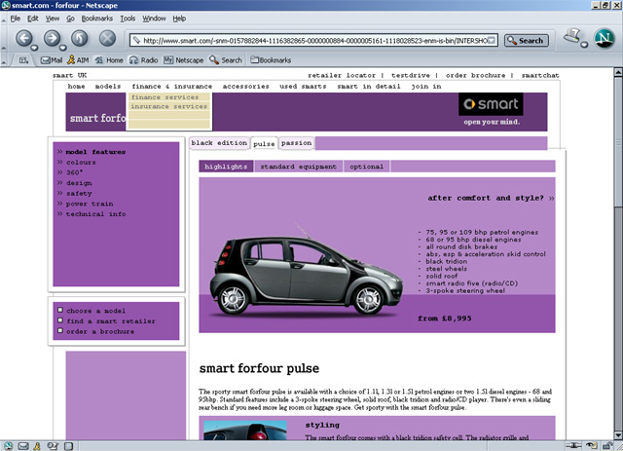Viewport: 623px width, 451px height.
Task: Click the order brochure top link
Action: [476, 75]
